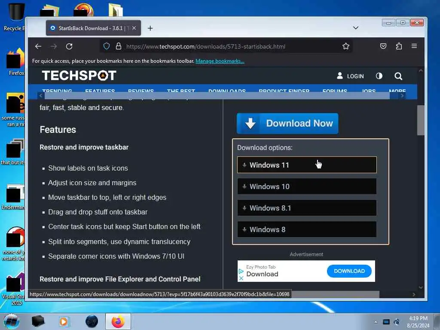Close the ad with the X icon
This screenshot has height=330, width=440.
pyautogui.click(x=241, y=278)
